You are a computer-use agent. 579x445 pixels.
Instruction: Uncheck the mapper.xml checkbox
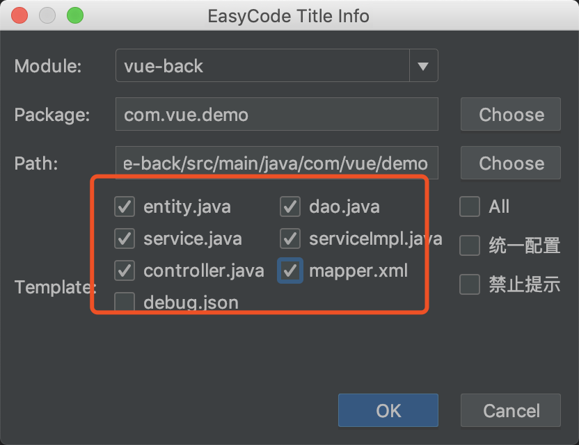click(x=290, y=270)
